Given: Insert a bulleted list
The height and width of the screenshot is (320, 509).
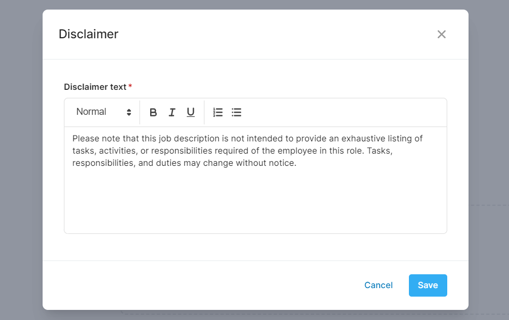Looking at the screenshot, I should coord(236,112).
